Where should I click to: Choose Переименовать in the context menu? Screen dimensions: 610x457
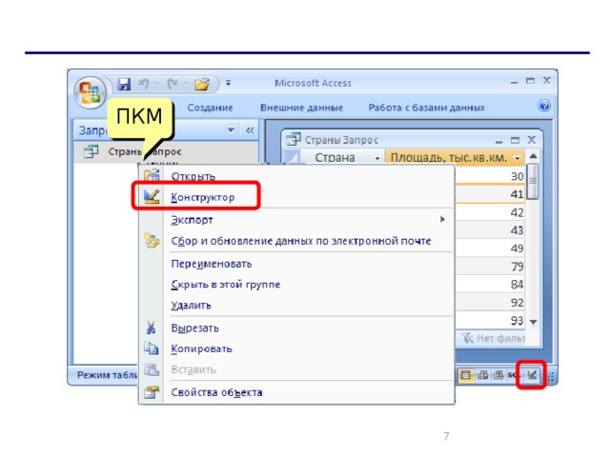click(212, 264)
